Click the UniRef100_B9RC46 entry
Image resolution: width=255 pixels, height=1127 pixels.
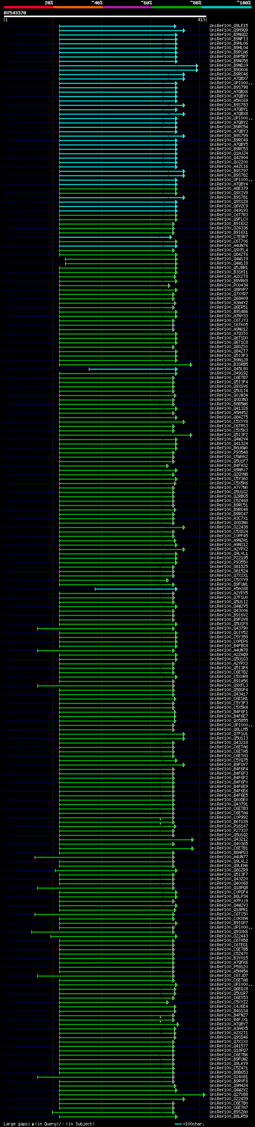(x=229, y=74)
